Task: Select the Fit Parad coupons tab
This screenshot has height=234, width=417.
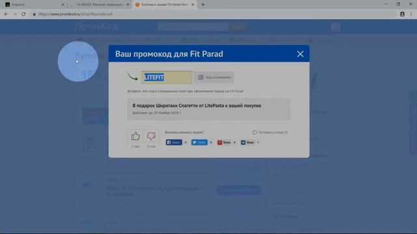Action: point(164,5)
